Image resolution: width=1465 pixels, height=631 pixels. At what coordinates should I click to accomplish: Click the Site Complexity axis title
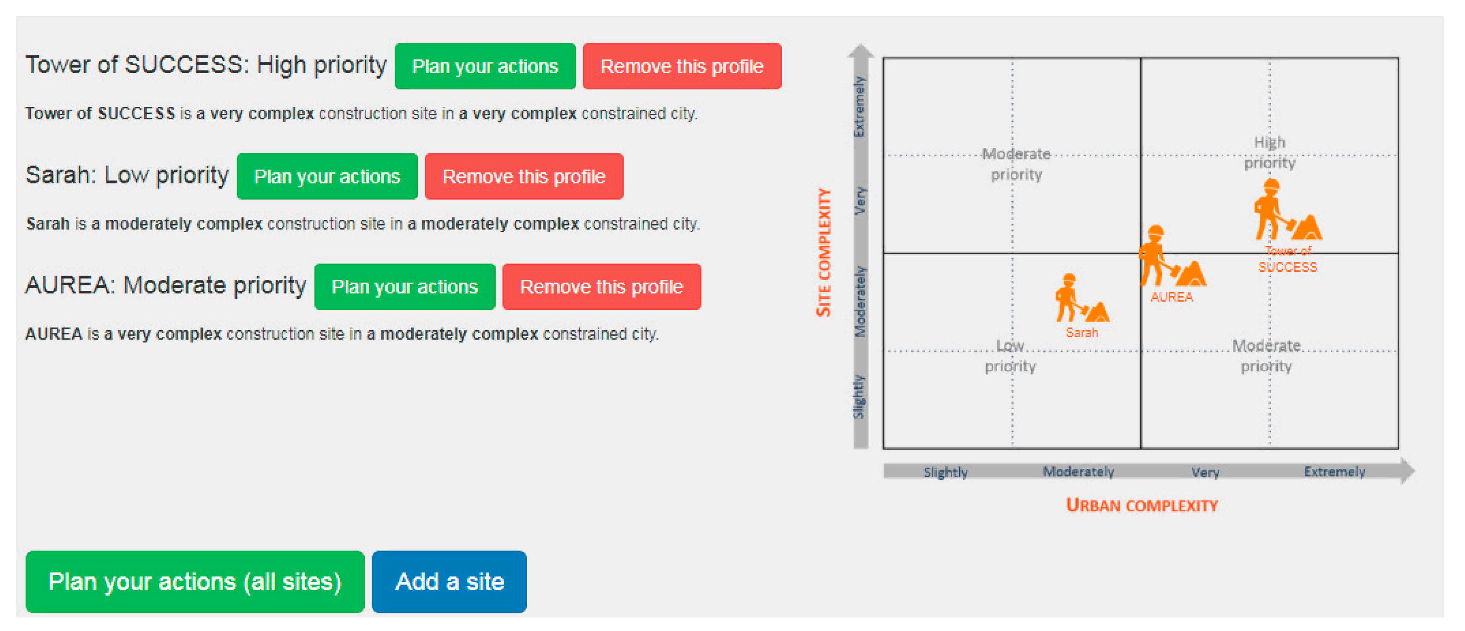(823, 252)
